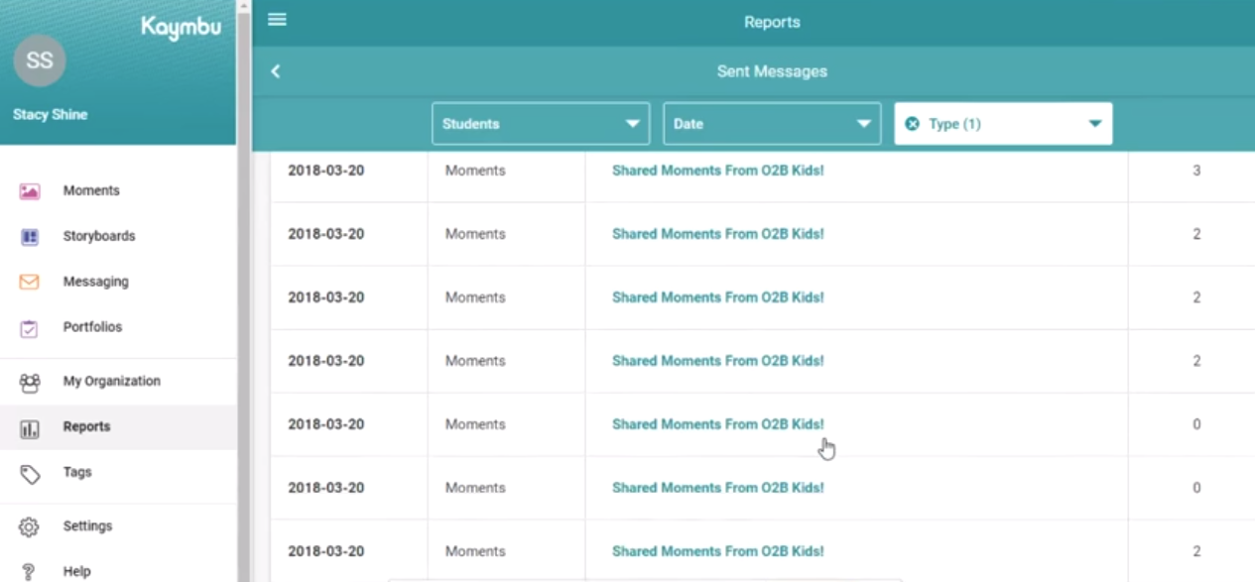
Task: Click the My Organization people icon
Action: 30,382
